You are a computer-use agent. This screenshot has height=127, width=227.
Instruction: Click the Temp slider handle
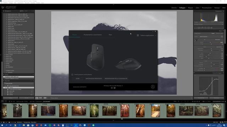210,42
